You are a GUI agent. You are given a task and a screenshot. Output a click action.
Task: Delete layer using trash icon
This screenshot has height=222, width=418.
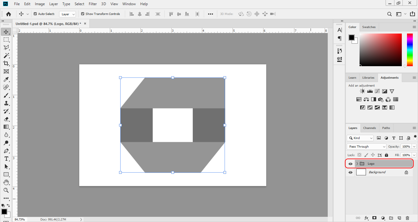pyautogui.click(x=407, y=218)
